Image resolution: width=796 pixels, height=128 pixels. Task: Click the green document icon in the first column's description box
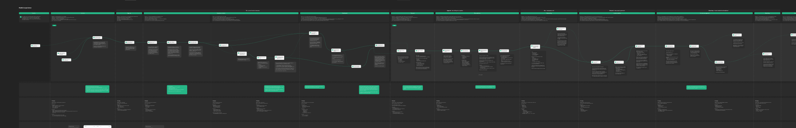(x=21, y=17)
